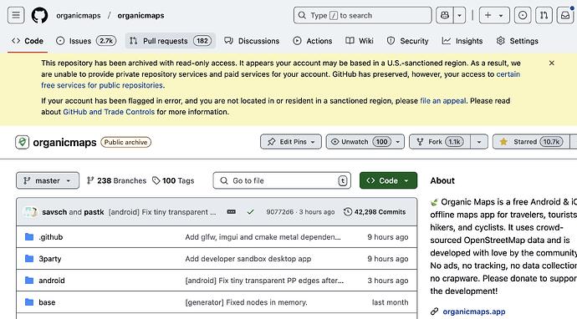Open the notifications inbox icon
577x319 pixels.
(x=565, y=15)
